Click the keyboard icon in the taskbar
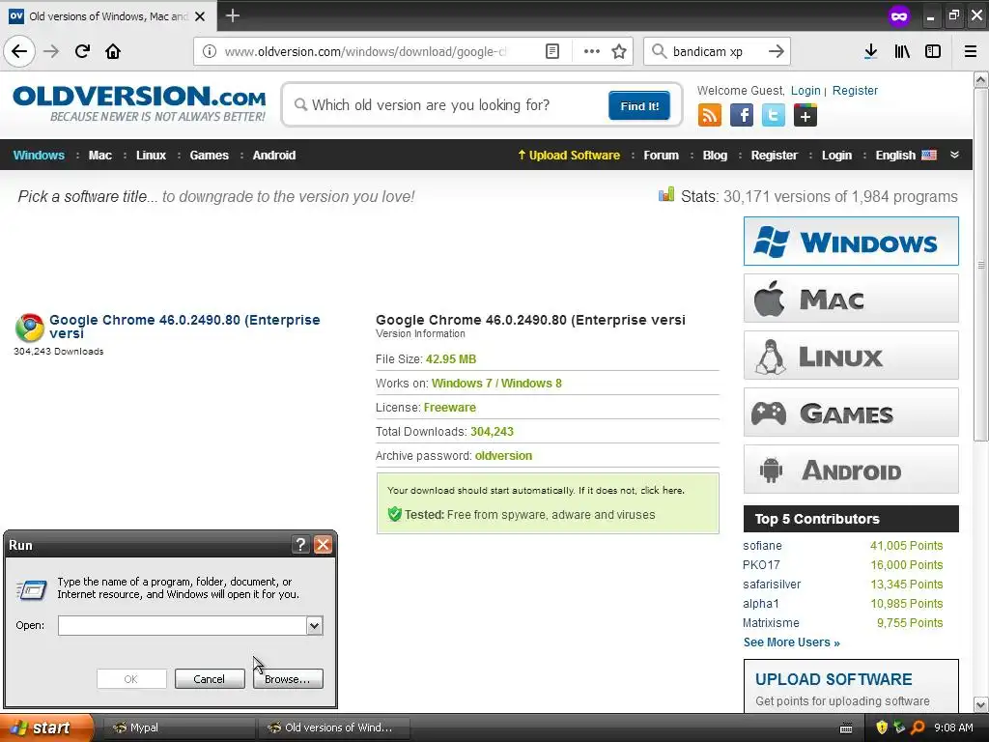The height and width of the screenshot is (742, 989). click(846, 728)
